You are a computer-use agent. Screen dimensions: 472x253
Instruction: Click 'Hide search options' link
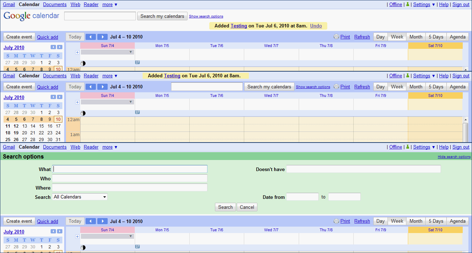454,157
